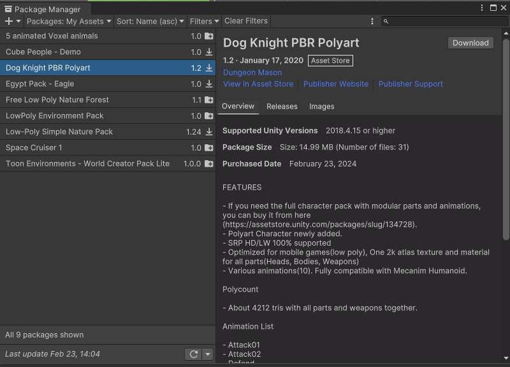Screen dimensions: 510x367
Task: Maximize the Package Manager window
Action: (x=493, y=8)
